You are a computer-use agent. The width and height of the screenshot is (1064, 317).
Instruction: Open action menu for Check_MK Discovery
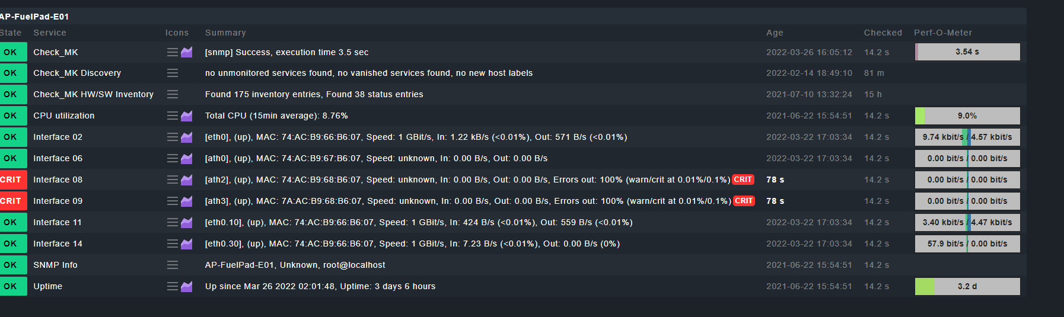173,73
